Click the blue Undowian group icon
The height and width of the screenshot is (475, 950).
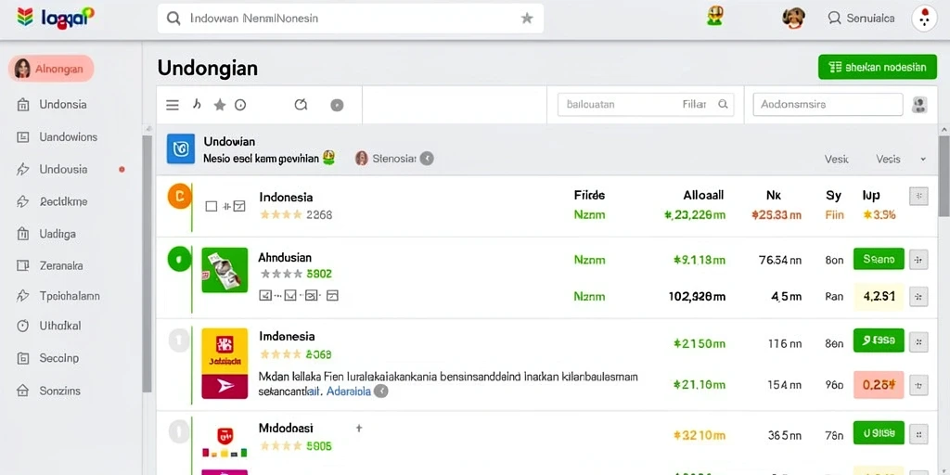tap(181, 149)
